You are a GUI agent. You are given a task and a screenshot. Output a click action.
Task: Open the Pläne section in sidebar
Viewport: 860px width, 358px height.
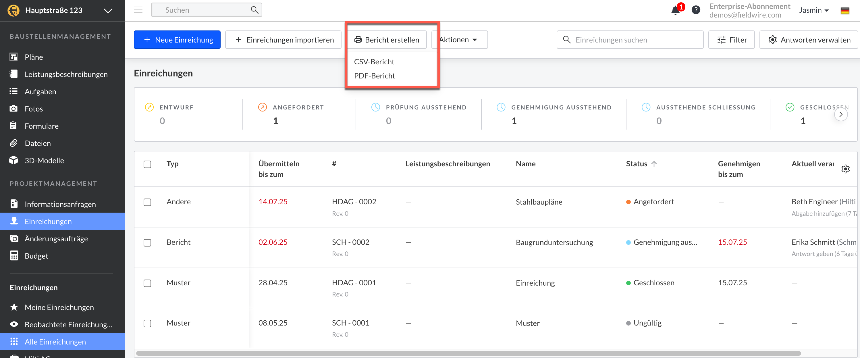pos(33,57)
